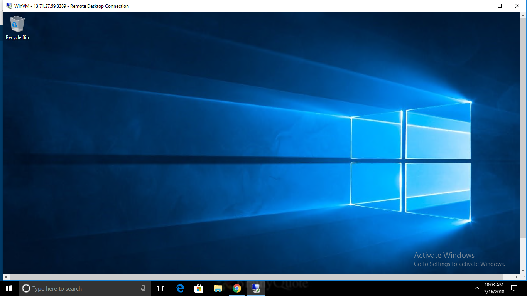This screenshot has height=296, width=527.
Task: Click the horizontal scrollbar's right arrow
Action: pyautogui.click(x=517, y=277)
